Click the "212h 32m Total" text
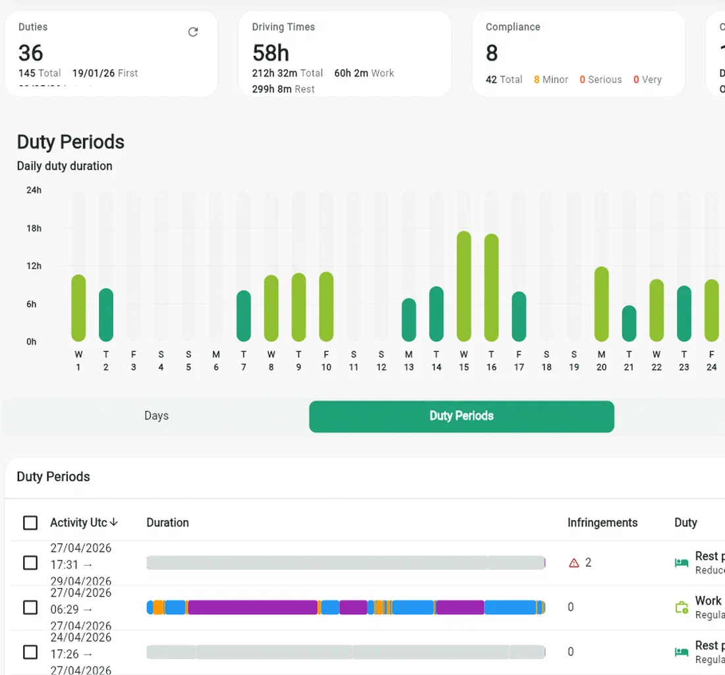 287,73
